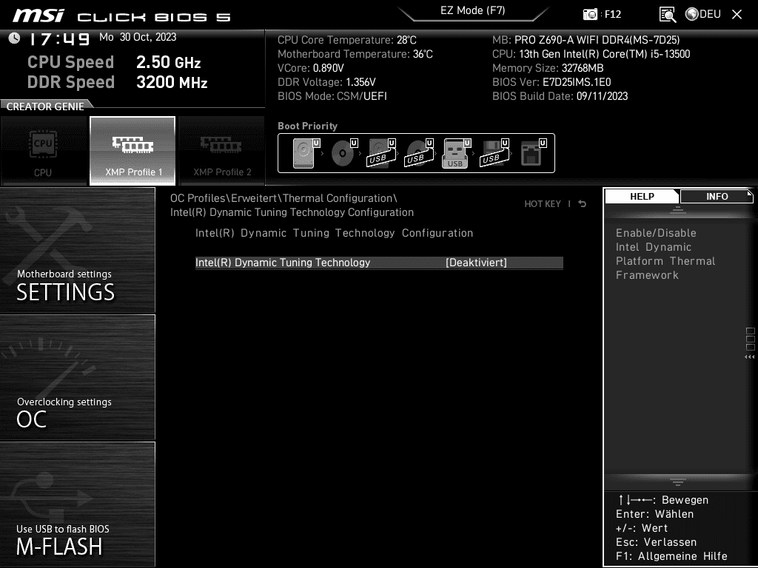The height and width of the screenshot is (568, 758).
Task: Enable XMP Profile 2
Action: 221,151
